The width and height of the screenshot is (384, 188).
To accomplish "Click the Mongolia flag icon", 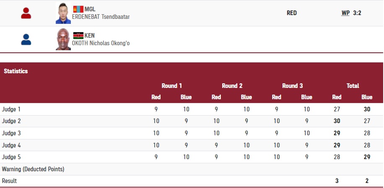I will tap(78, 9).
